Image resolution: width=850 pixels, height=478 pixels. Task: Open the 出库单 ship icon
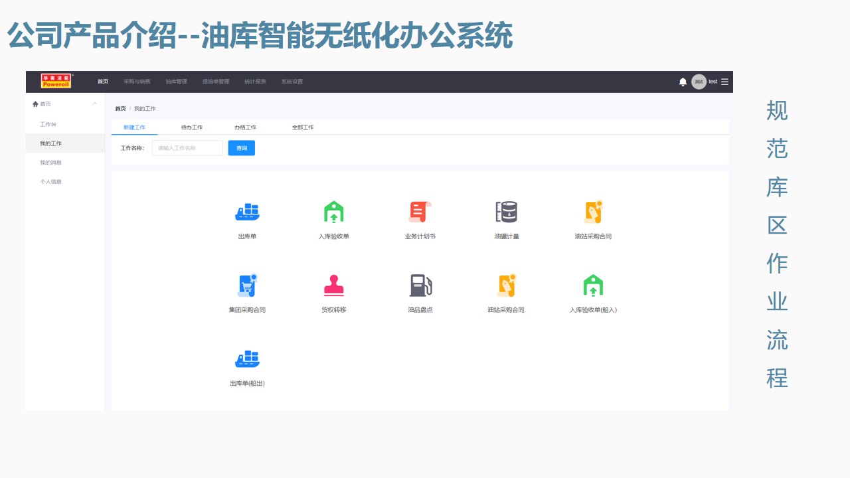247,212
